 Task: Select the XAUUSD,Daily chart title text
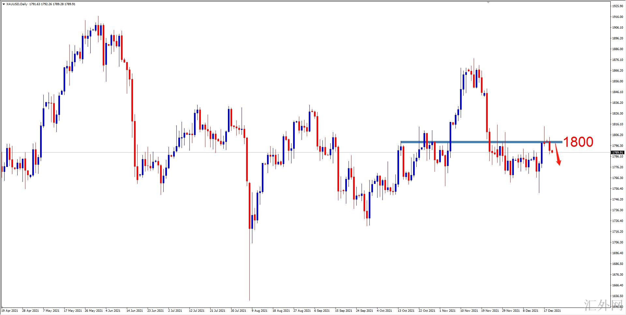coord(17,4)
